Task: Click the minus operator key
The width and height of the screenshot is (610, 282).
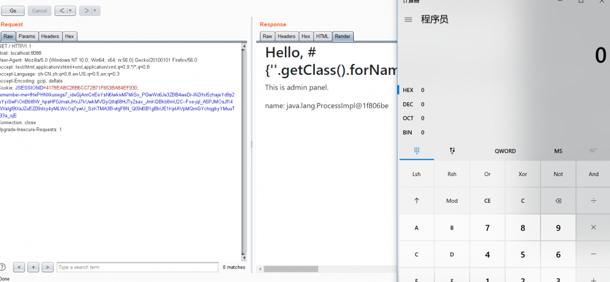Action: 594,255
